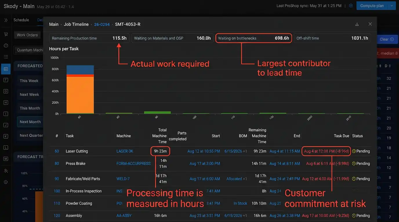Viewport: 399px width, 222px height.
Task: Click the K sidebar icon
Action: [6, 136]
